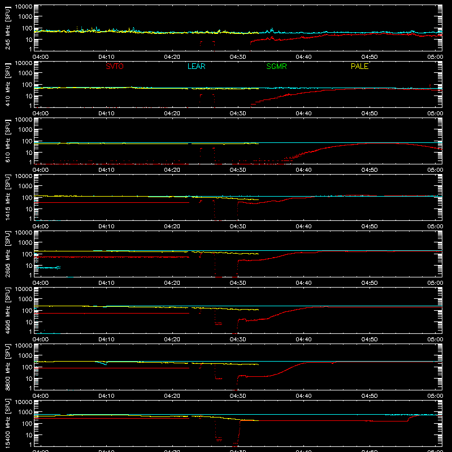Screen dimensions: 452x452
Task: Click 04:40 tick label under 410 MHz panel
Action: 303,114
